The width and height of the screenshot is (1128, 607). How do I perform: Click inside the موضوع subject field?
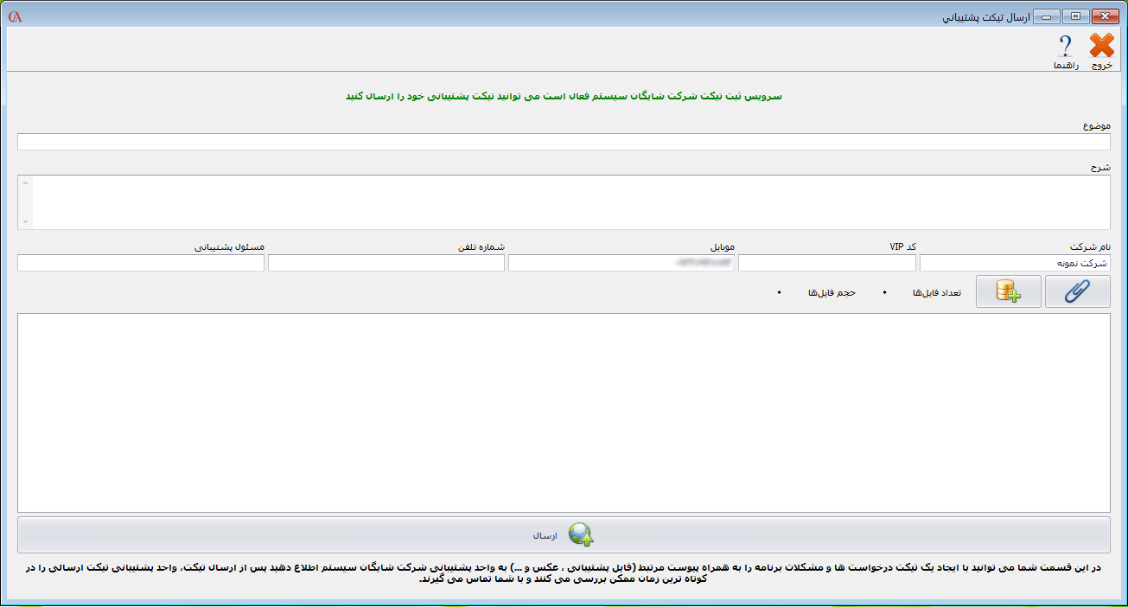point(562,142)
